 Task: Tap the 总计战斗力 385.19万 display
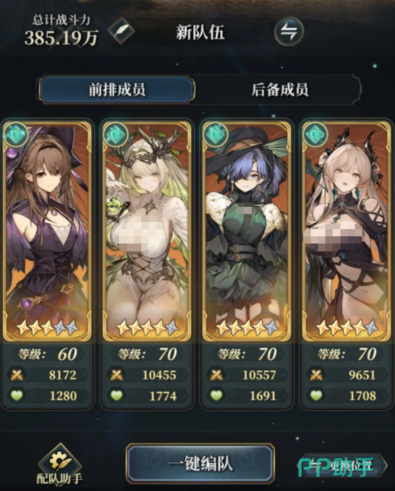61,30
